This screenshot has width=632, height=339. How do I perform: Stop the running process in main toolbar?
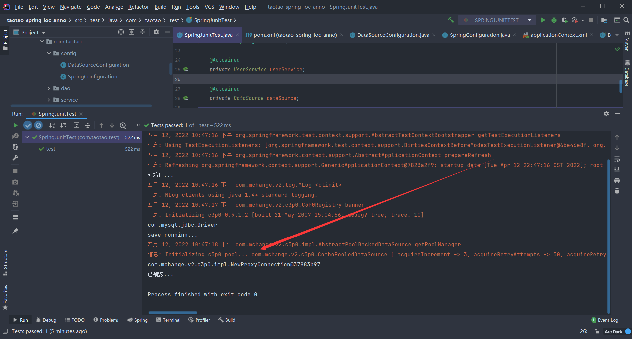pos(591,20)
